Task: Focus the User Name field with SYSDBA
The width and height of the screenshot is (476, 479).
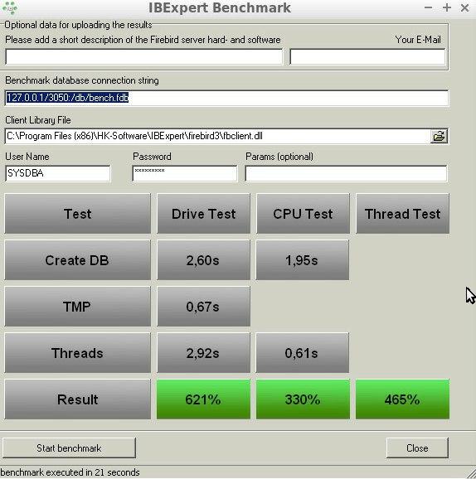Action: 58,173
